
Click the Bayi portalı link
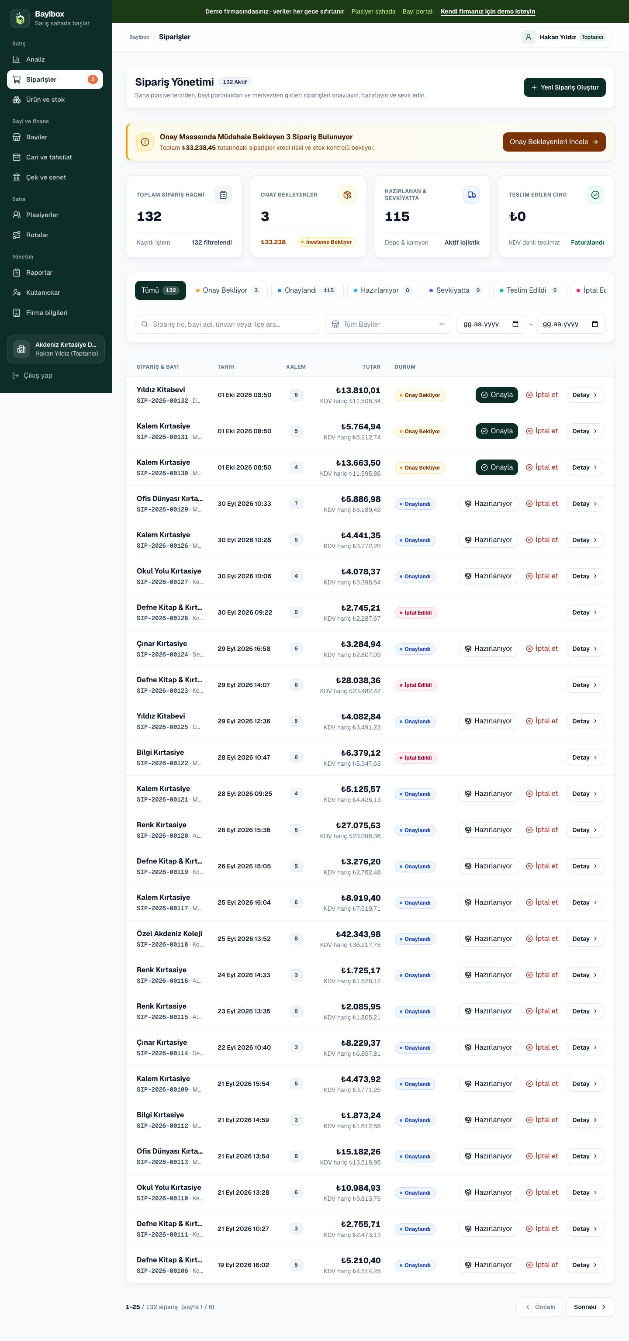tap(418, 11)
